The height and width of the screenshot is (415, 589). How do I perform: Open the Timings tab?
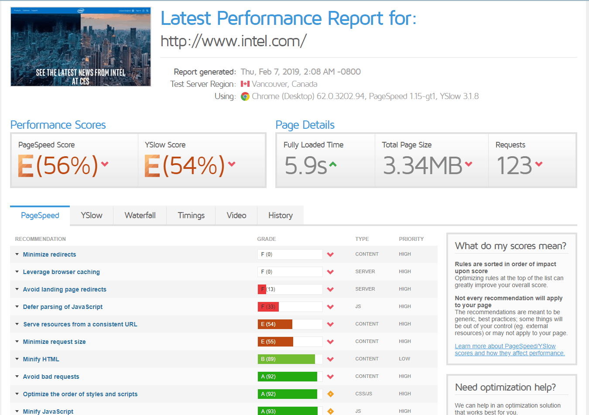point(191,216)
